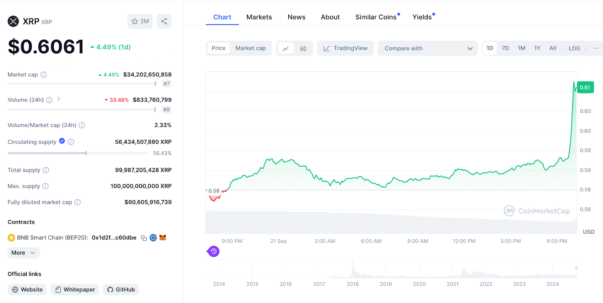Click Volume/Market cap (24h) info icon

click(82, 125)
